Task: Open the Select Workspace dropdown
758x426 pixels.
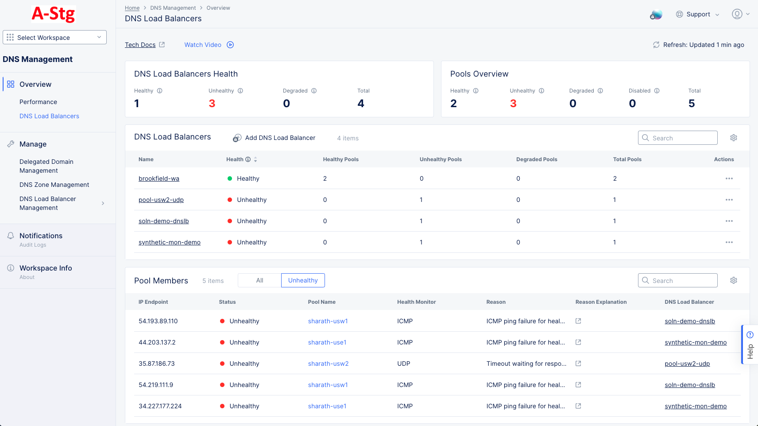Action: point(54,37)
